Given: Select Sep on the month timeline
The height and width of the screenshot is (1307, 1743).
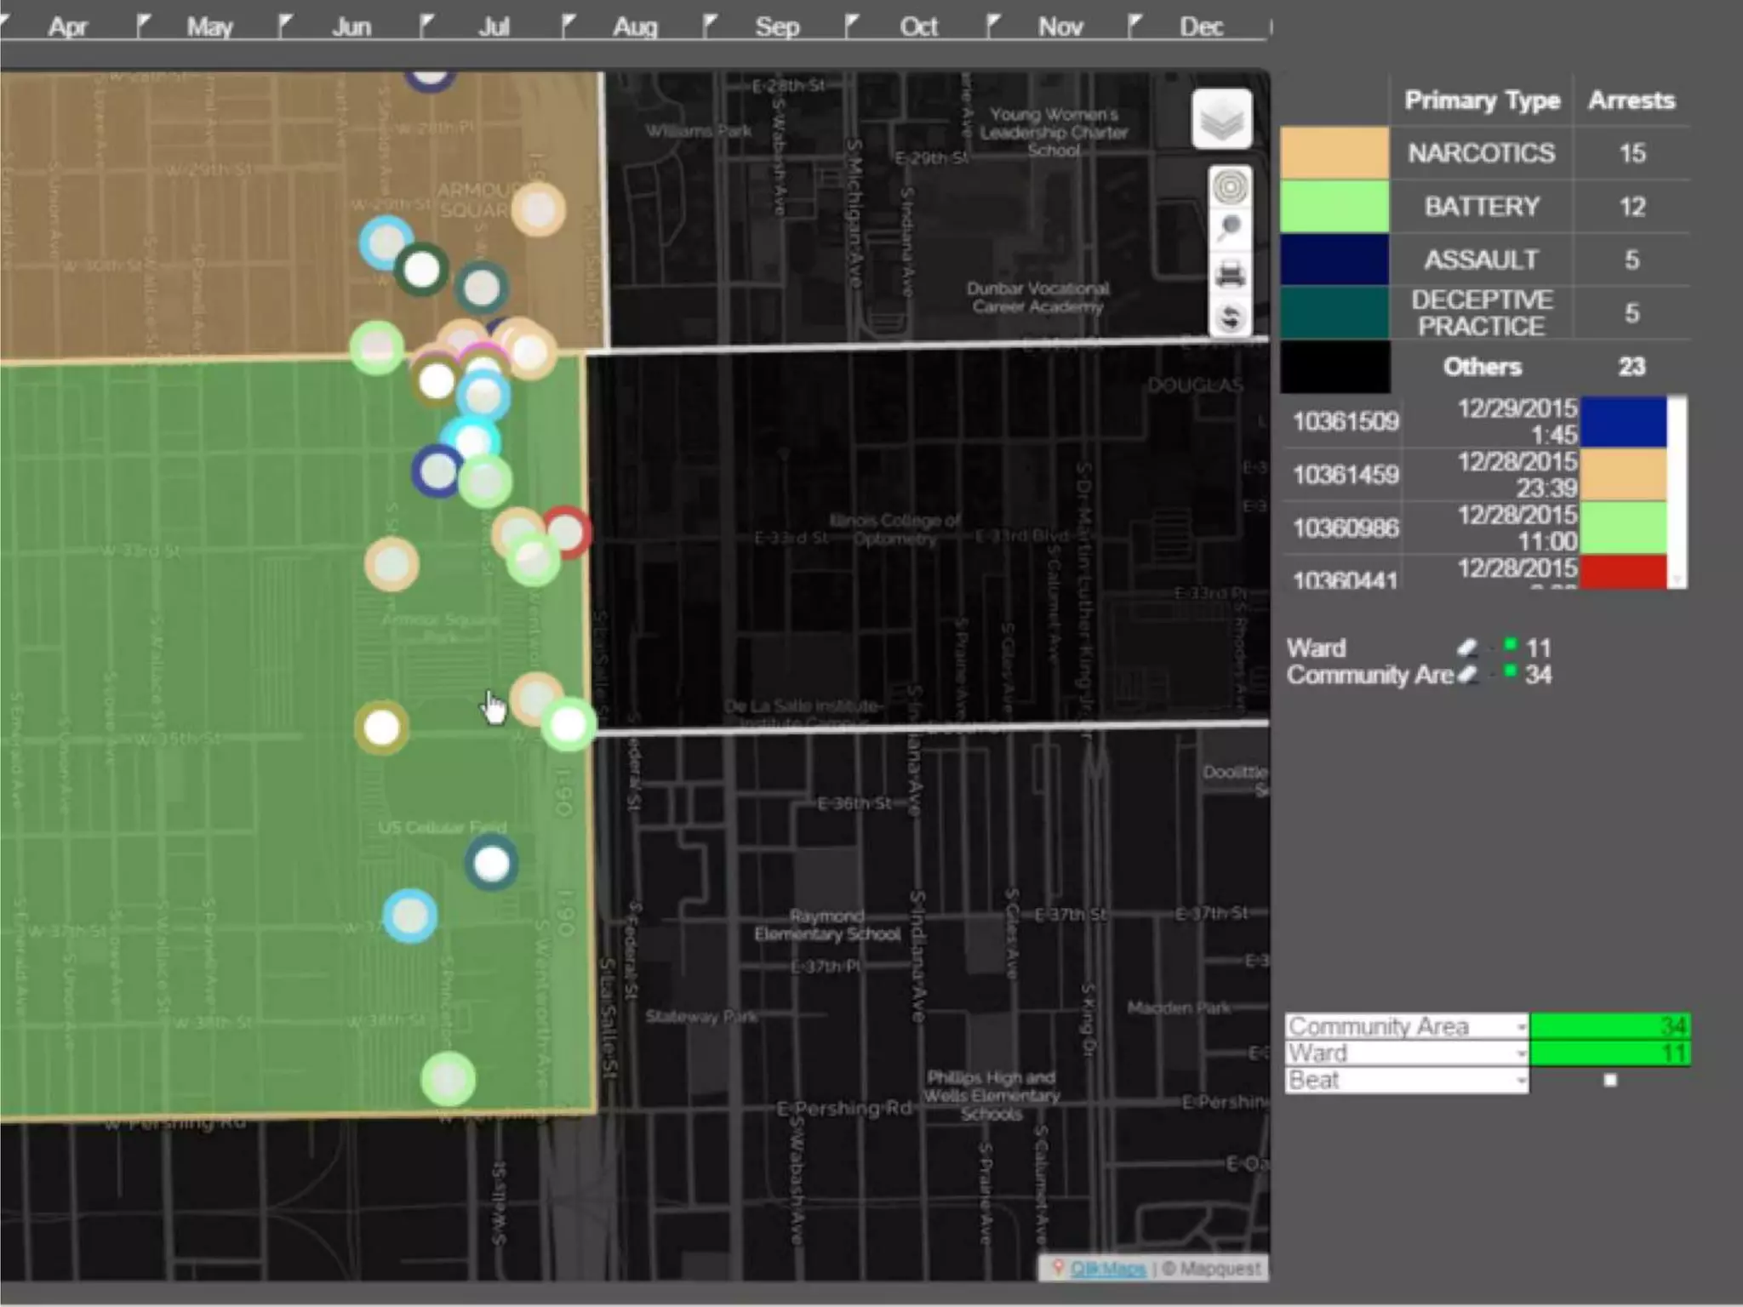Looking at the screenshot, I should (777, 26).
